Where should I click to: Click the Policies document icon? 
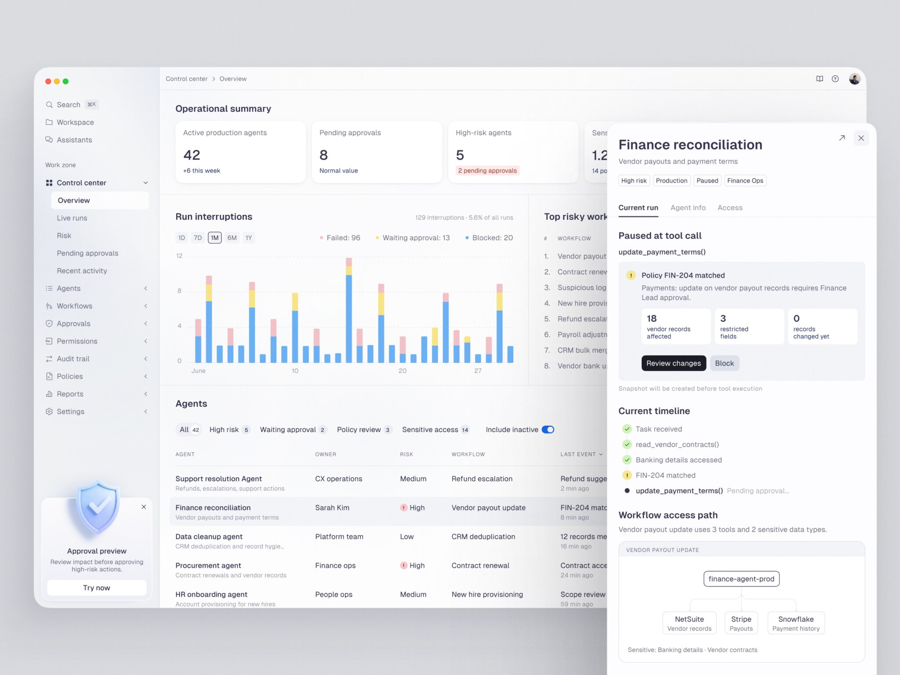click(x=49, y=376)
